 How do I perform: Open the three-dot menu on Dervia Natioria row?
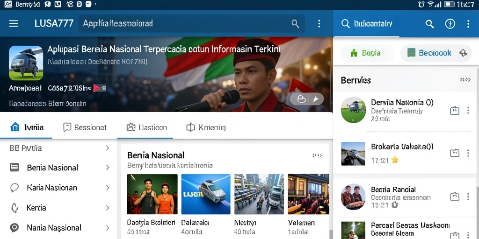click(468, 110)
